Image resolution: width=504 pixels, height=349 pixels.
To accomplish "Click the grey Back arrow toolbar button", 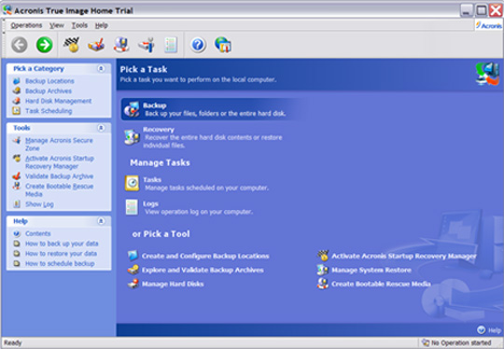I will coord(20,45).
